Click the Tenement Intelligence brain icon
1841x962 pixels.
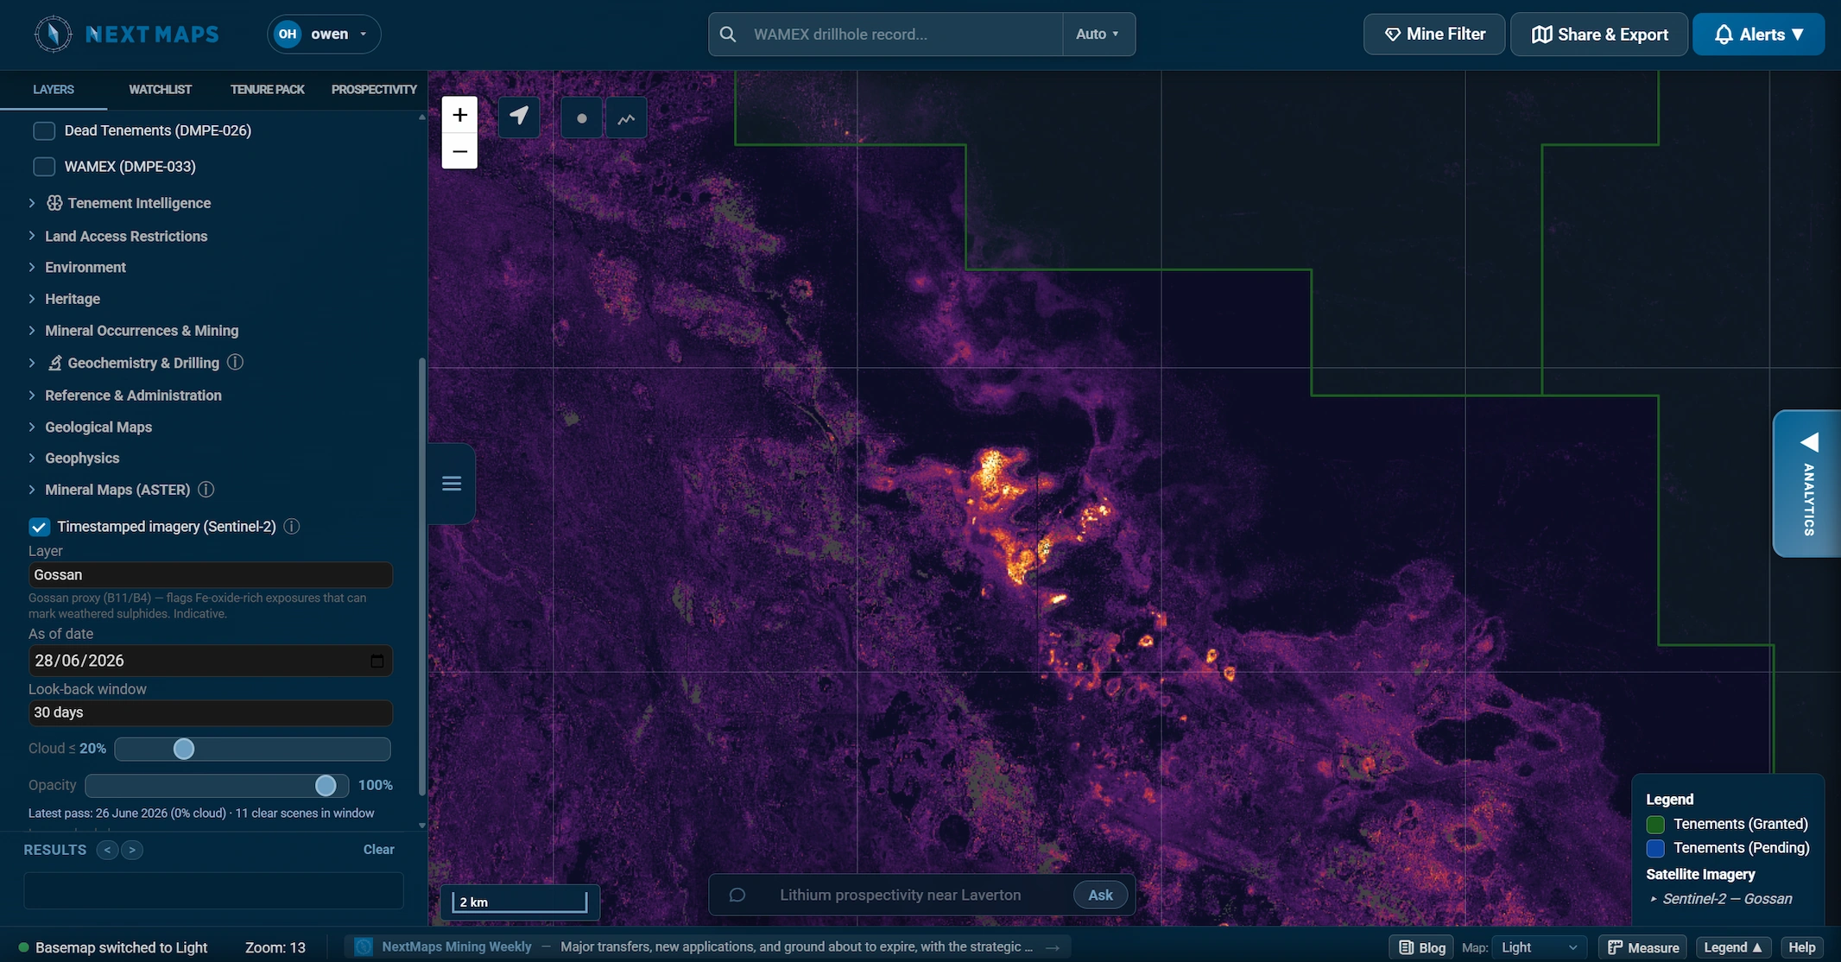(54, 203)
